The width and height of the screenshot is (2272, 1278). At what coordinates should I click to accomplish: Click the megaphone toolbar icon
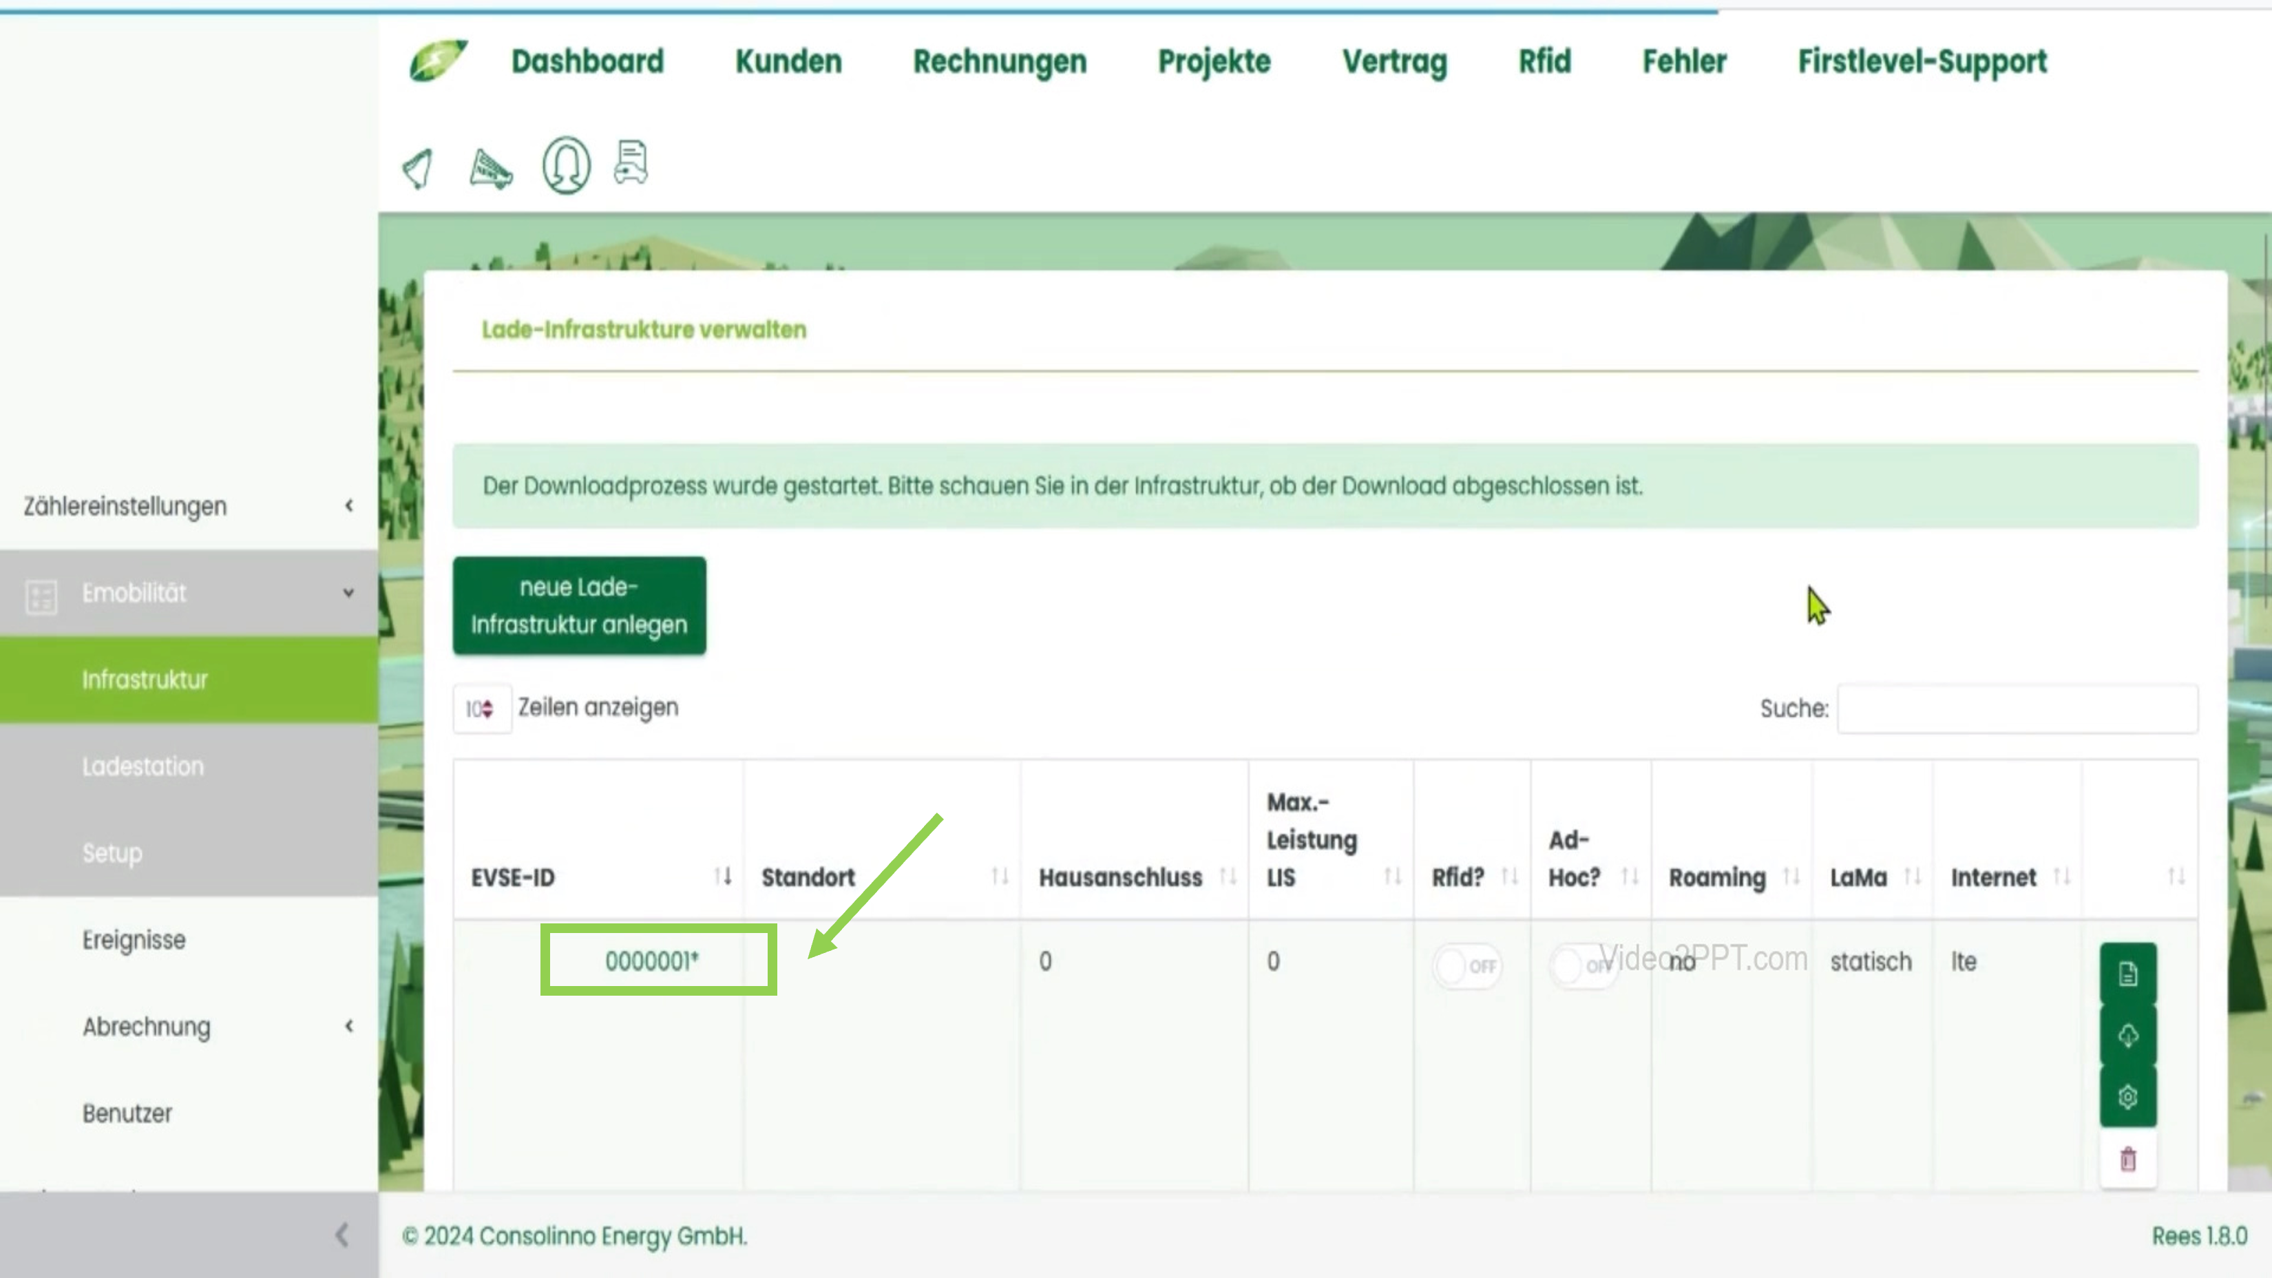click(490, 169)
